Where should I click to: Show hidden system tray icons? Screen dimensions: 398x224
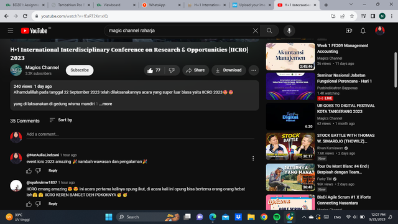pos(304,217)
